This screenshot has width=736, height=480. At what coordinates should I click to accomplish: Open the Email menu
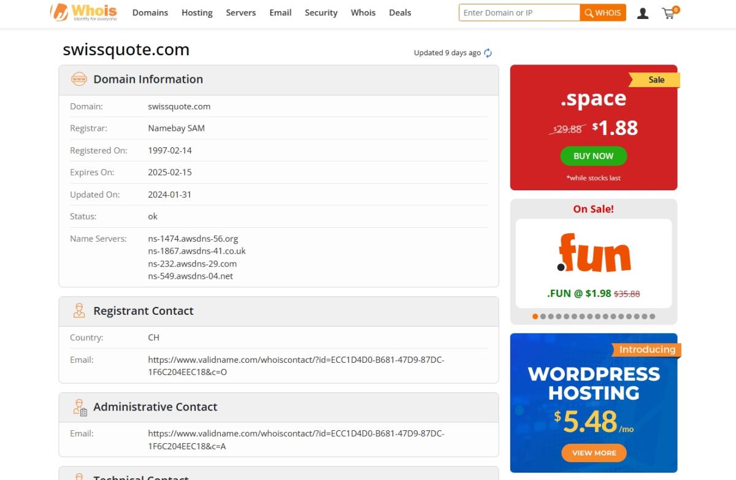280,13
